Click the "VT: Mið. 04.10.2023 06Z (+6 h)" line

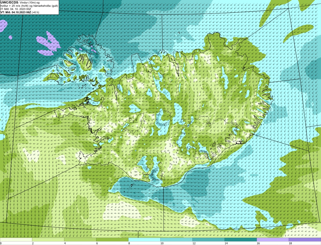pos(20,12)
